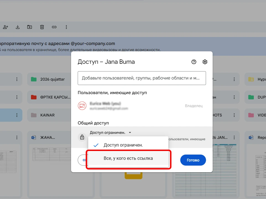
Task: Open more menu left of KAINAR folder
Action: pyautogui.click(x=17, y=115)
